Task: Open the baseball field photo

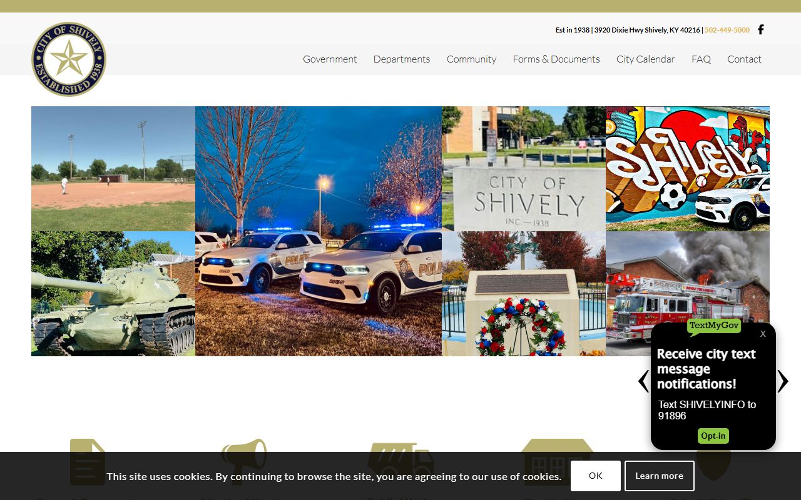Action: pos(113,169)
